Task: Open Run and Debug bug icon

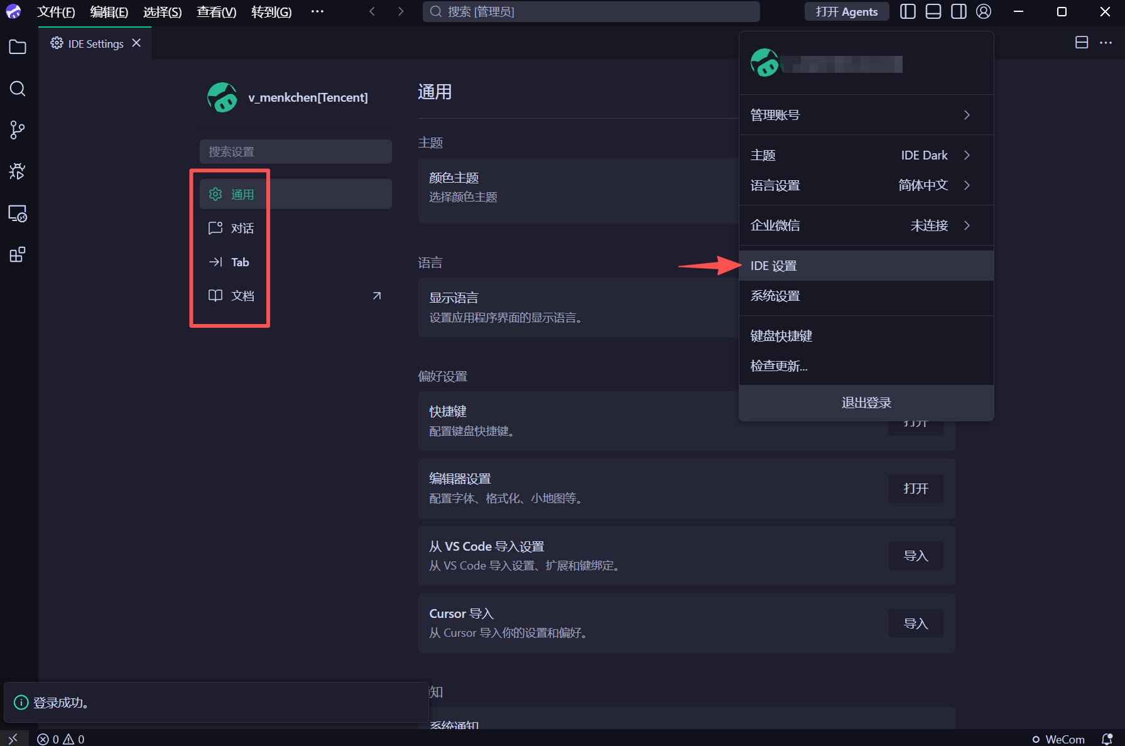Action: pyautogui.click(x=18, y=171)
